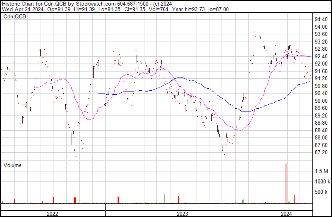Image resolution: width=332 pixels, height=217 pixels.
Task: Click the 87.20 price axis label
Action: point(321,153)
